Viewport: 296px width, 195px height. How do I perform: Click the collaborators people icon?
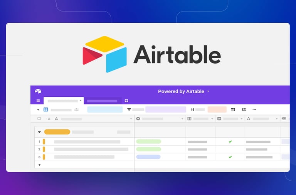point(76,109)
